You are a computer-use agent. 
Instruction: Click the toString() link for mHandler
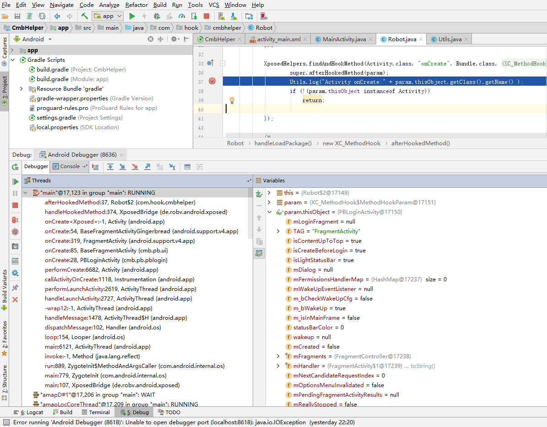pos(423,366)
